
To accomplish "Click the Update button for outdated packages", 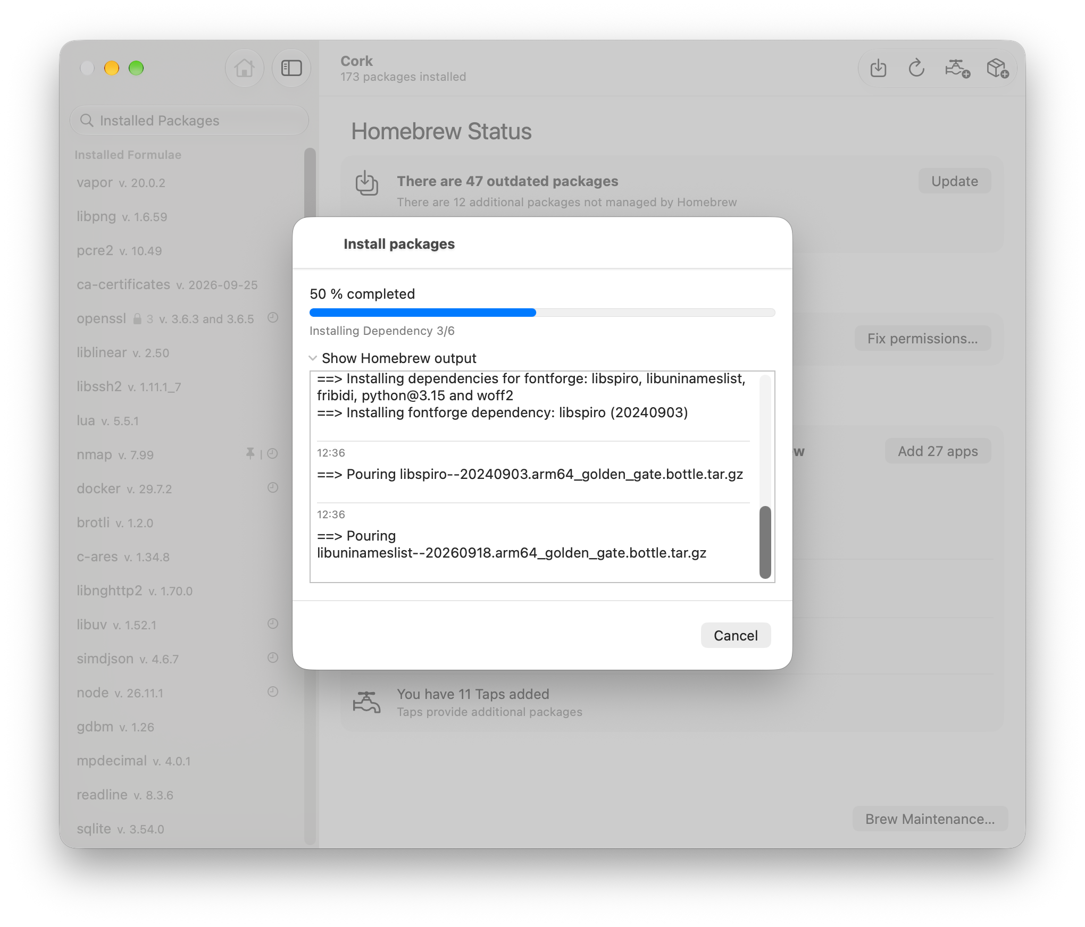I will [954, 181].
